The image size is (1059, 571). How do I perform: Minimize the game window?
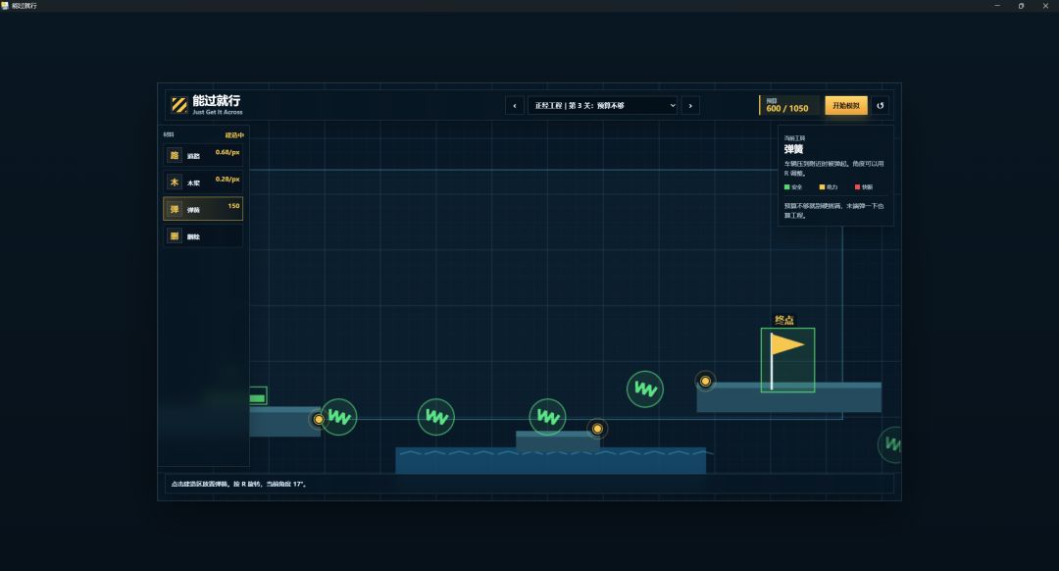(x=997, y=6)
